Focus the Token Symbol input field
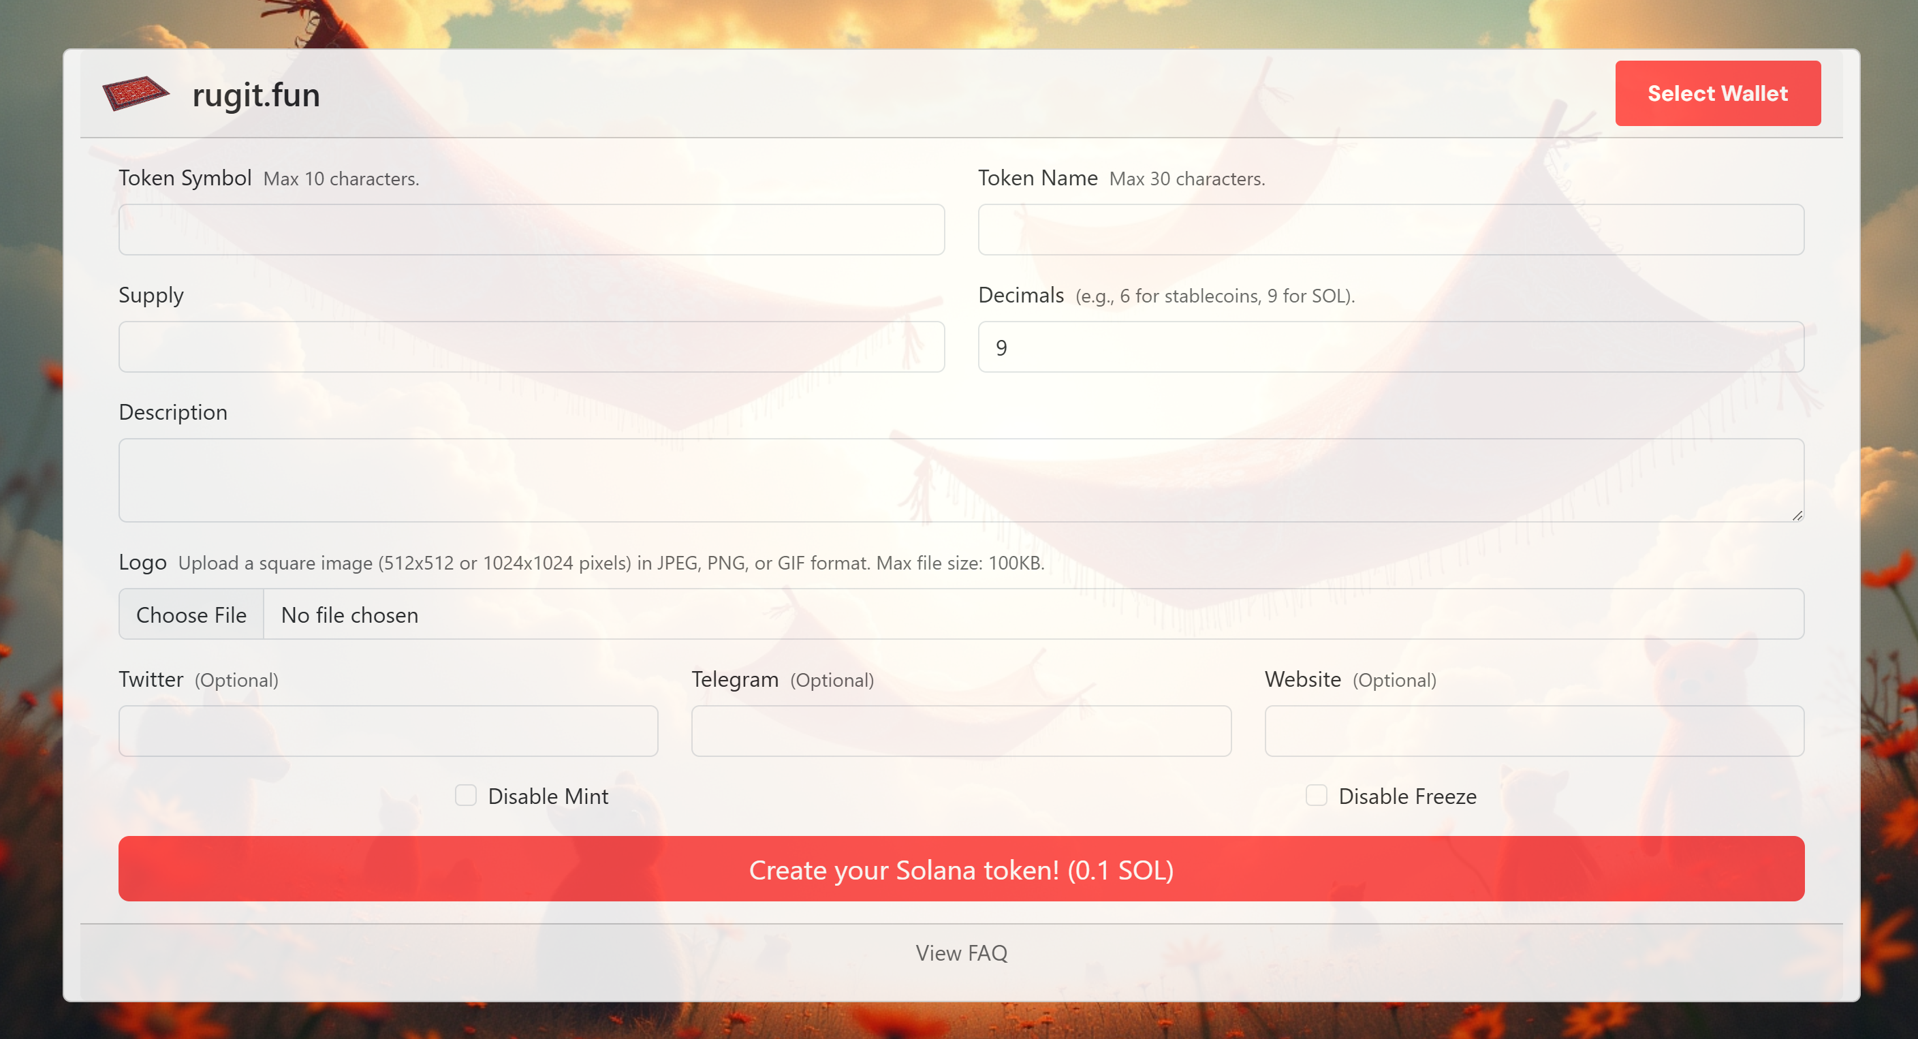1918x1039 pixels. 531,230
